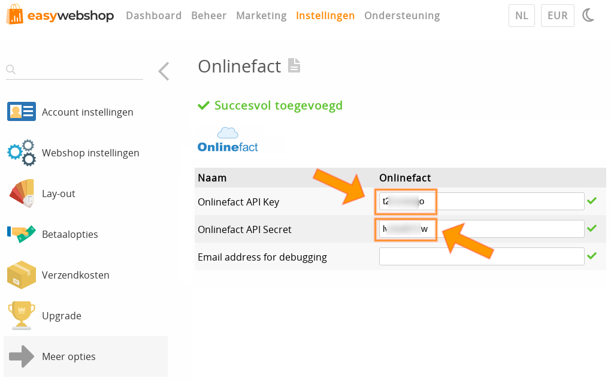Click the Meer opties arrow icon
The width and height of the screenshot is (611, 381).
coord(22,356)
